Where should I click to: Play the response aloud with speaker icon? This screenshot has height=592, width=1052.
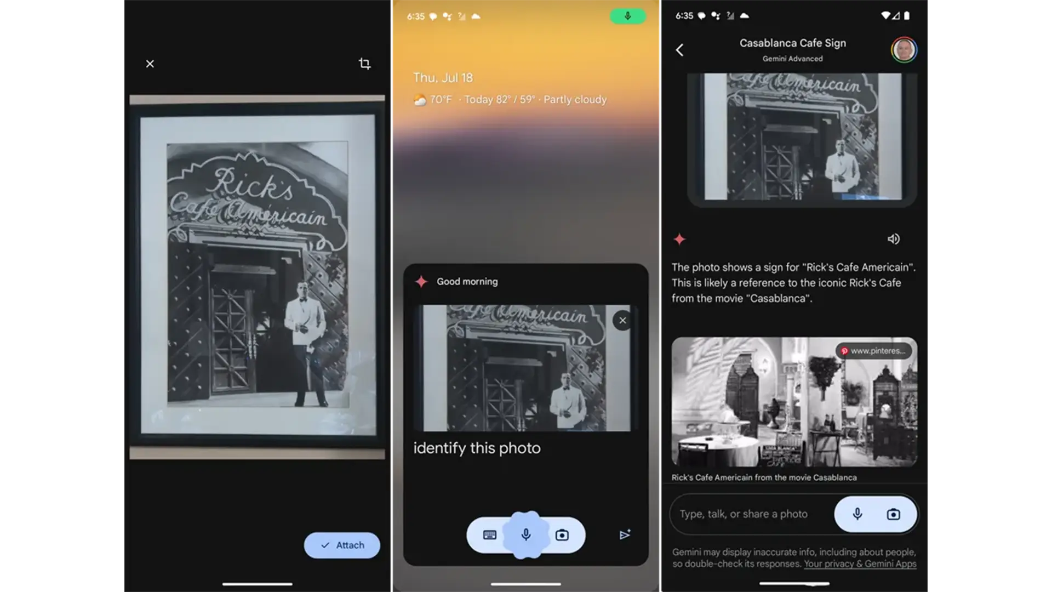pyautogui.click(x=894, y=239)
